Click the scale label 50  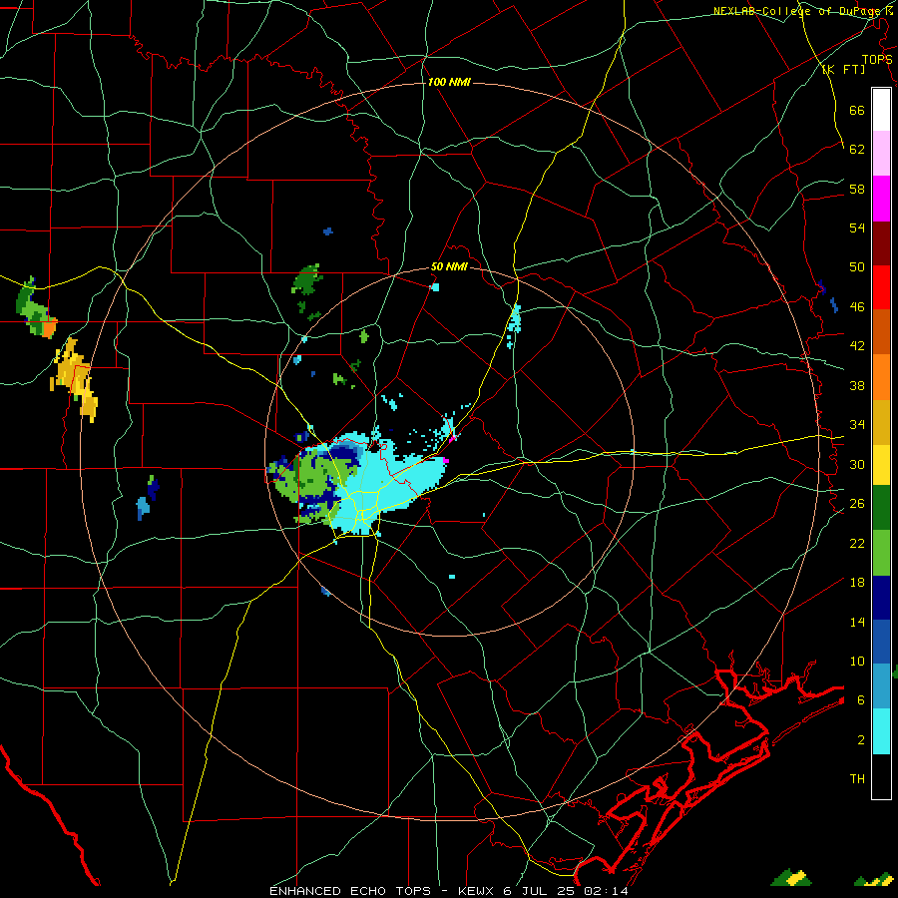pos(857,267)
